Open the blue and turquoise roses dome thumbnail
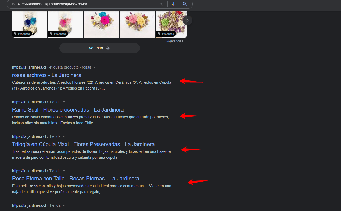Image resolution: width=341 pixels, height=211 pixels. 30,24
